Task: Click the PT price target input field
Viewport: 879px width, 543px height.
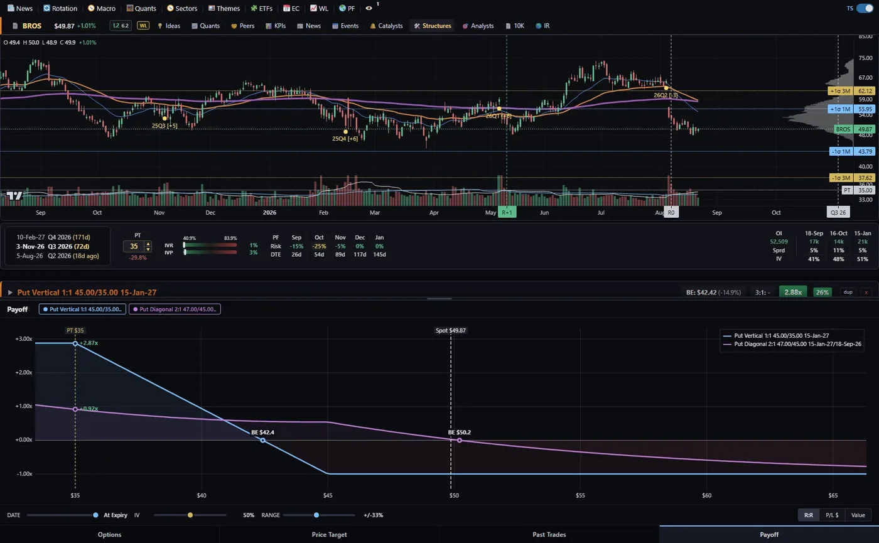Action: pos(134,247)
